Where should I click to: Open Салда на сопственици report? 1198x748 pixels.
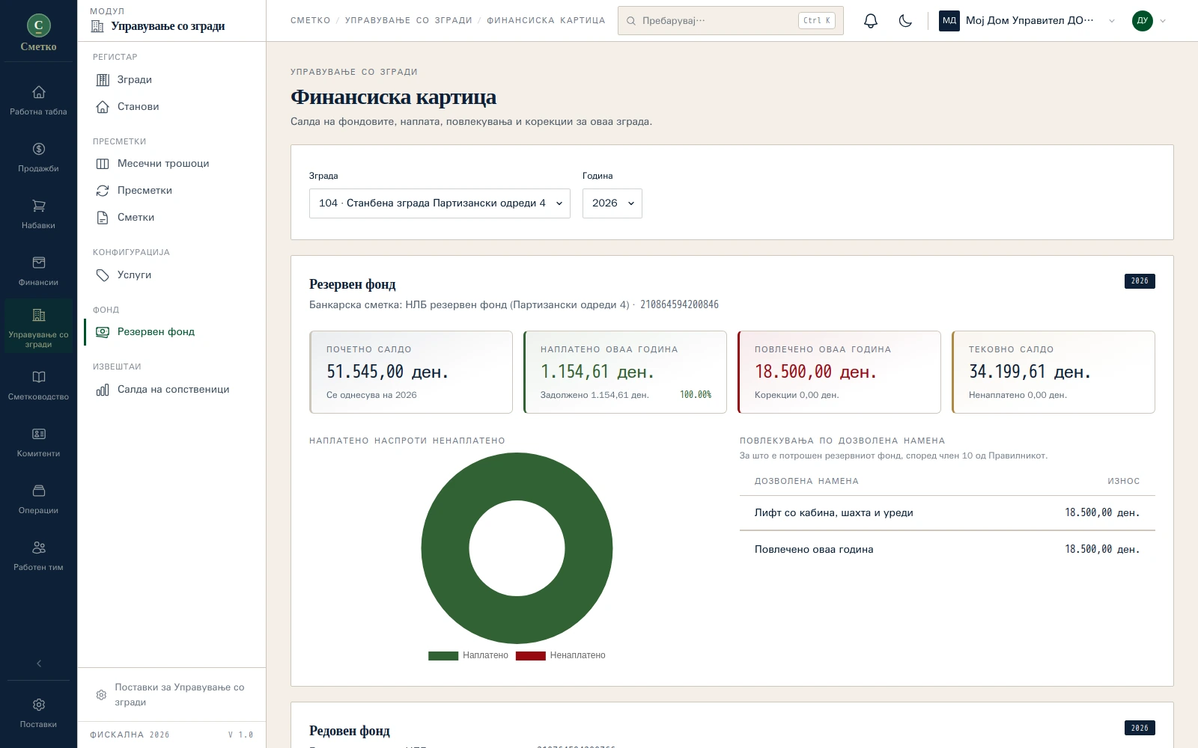pos(172,389)
